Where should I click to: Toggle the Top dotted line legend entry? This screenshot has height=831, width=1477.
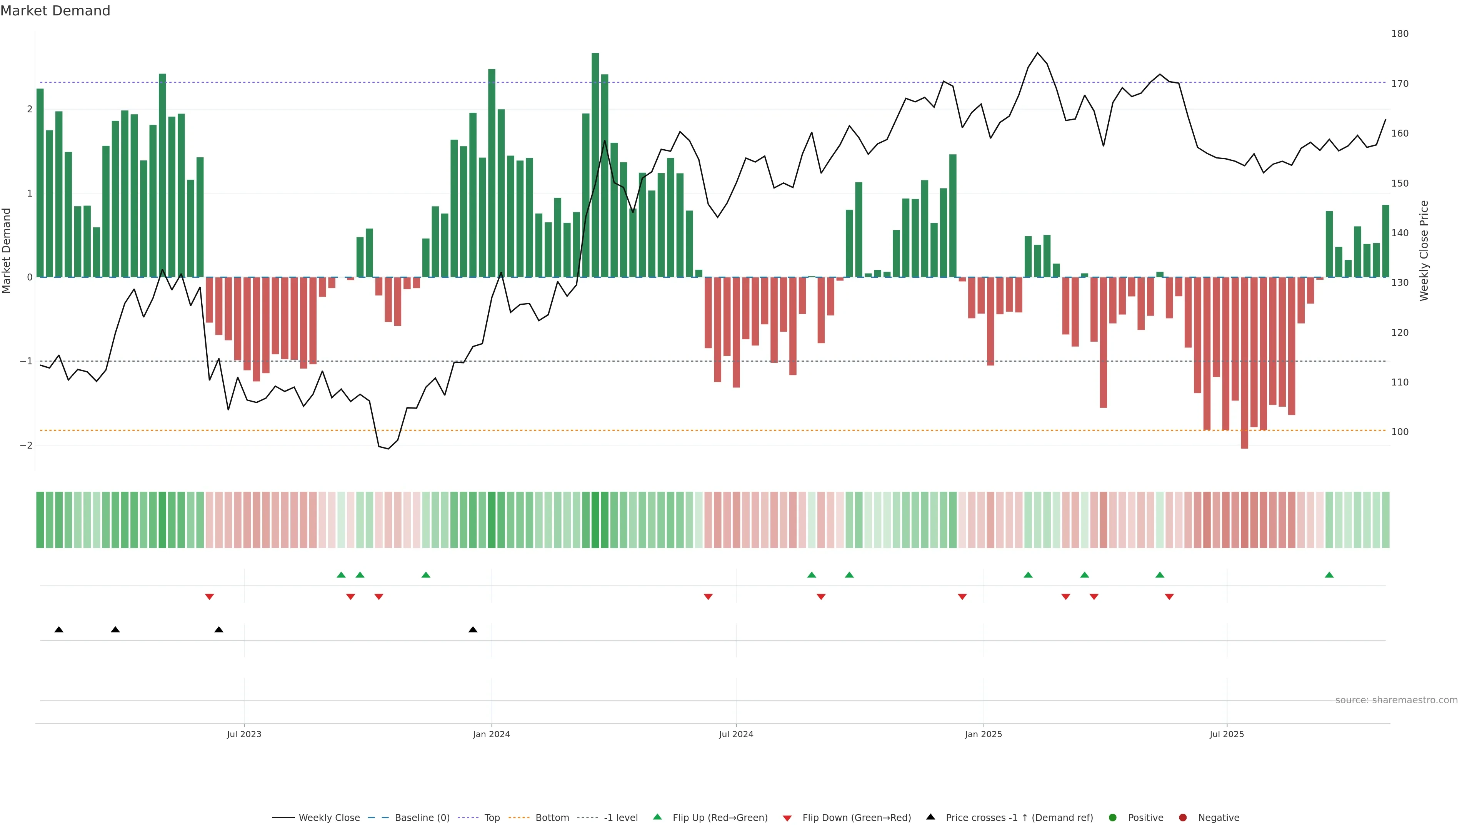pos(492,818)
